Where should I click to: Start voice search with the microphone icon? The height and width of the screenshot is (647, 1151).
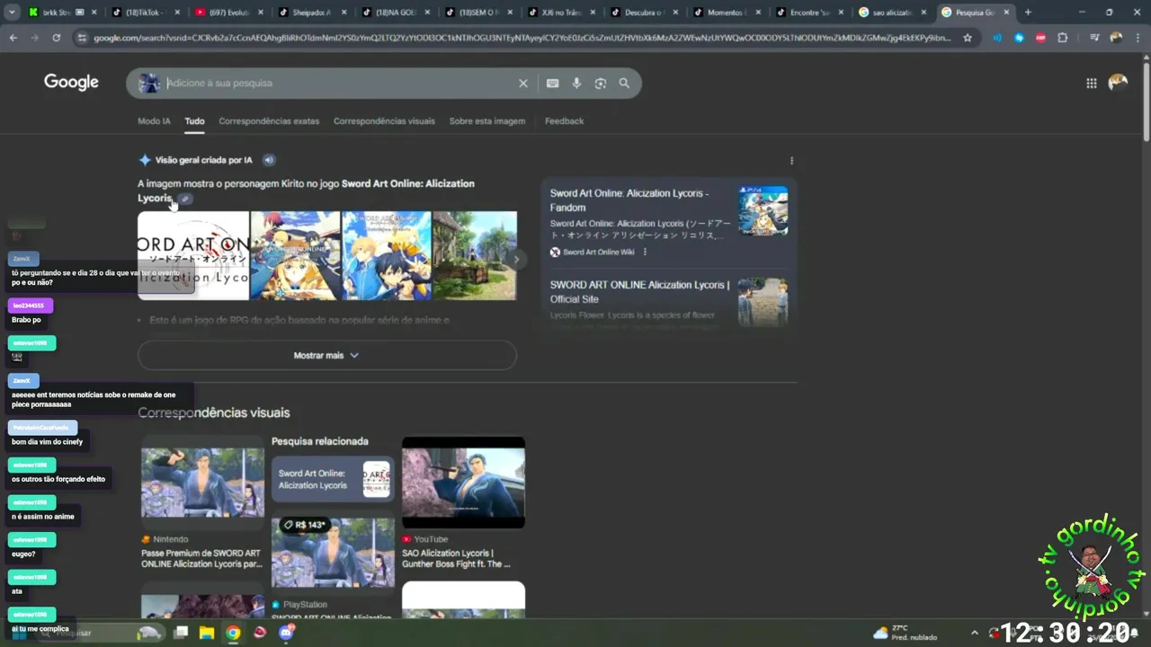576,83
